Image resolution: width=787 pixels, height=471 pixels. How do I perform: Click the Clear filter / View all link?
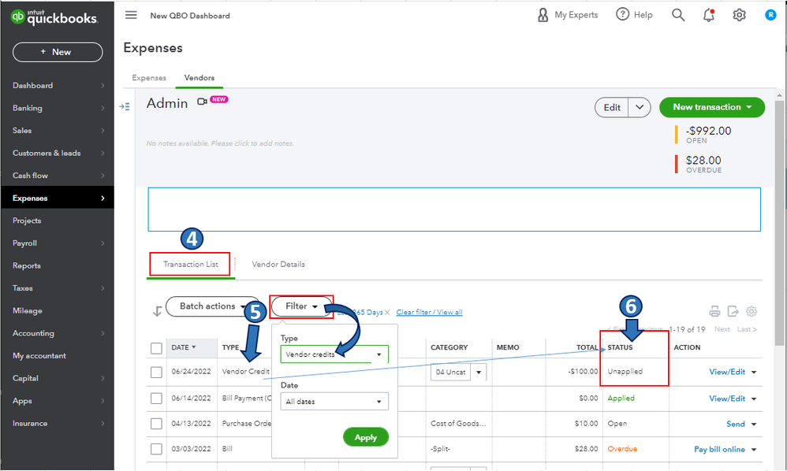[x=429, y=313]
